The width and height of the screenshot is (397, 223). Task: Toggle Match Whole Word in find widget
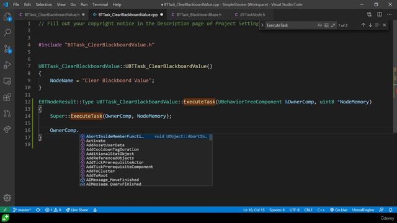(x=326, y=25)
